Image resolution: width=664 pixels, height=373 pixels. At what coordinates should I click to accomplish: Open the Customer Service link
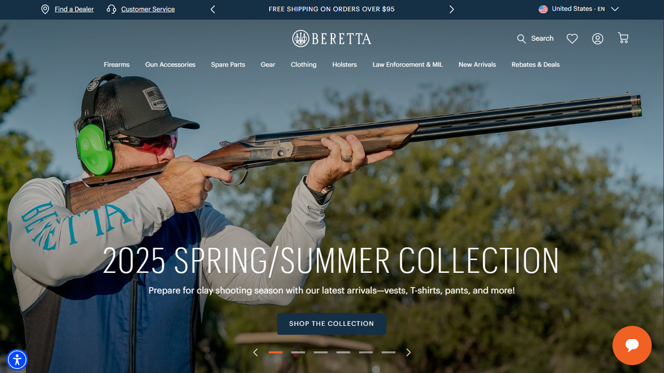pyautogui.click(x=148, y=9)
